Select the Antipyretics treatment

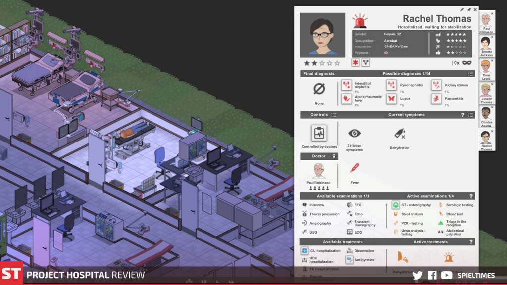[360, 260]
